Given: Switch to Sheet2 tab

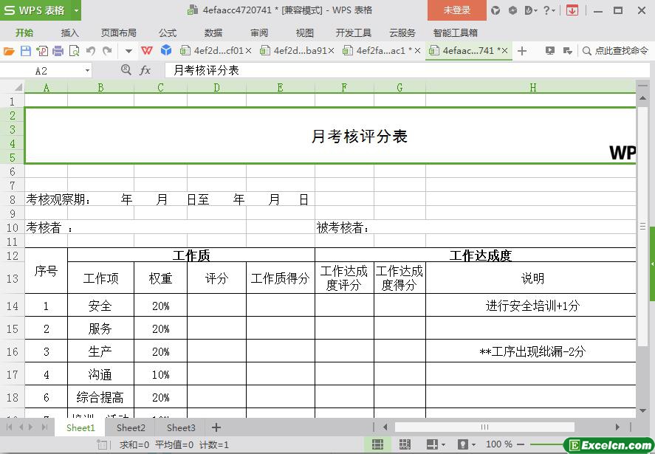Looking at the screenshot, I should coord(131,427).
